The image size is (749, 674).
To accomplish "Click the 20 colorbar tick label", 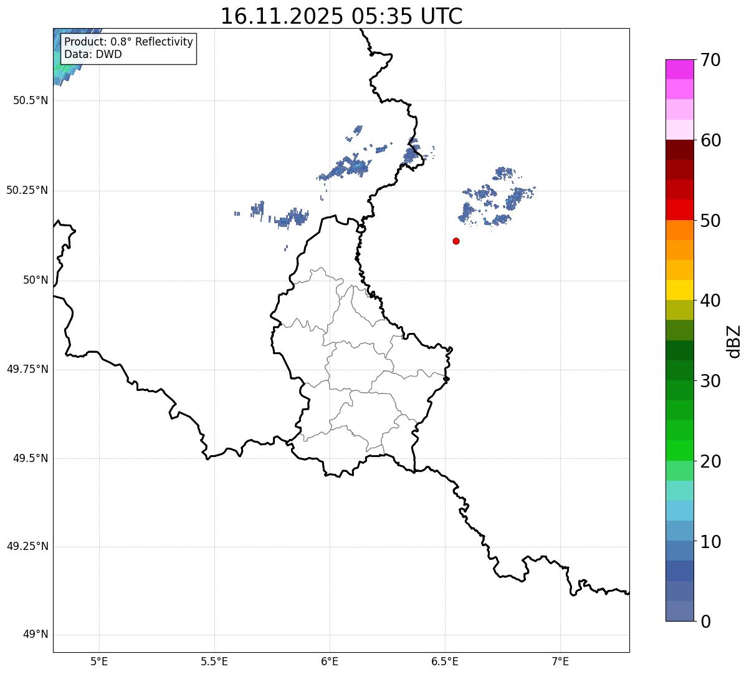I will (x=711, y=461).
